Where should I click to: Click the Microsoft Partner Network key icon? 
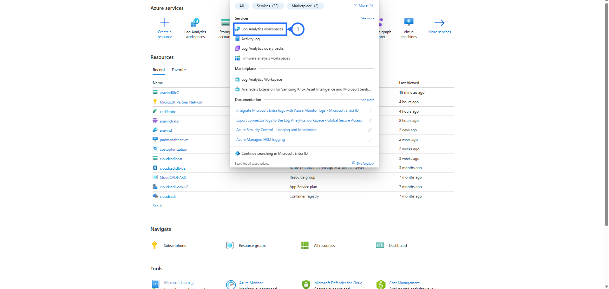coord(155,102)
